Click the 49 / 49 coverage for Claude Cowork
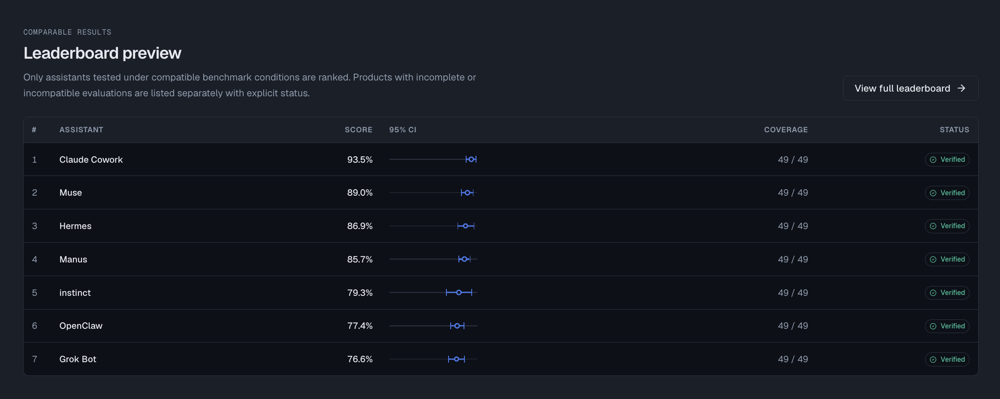 pyautogui.click(x=793, y=160)
